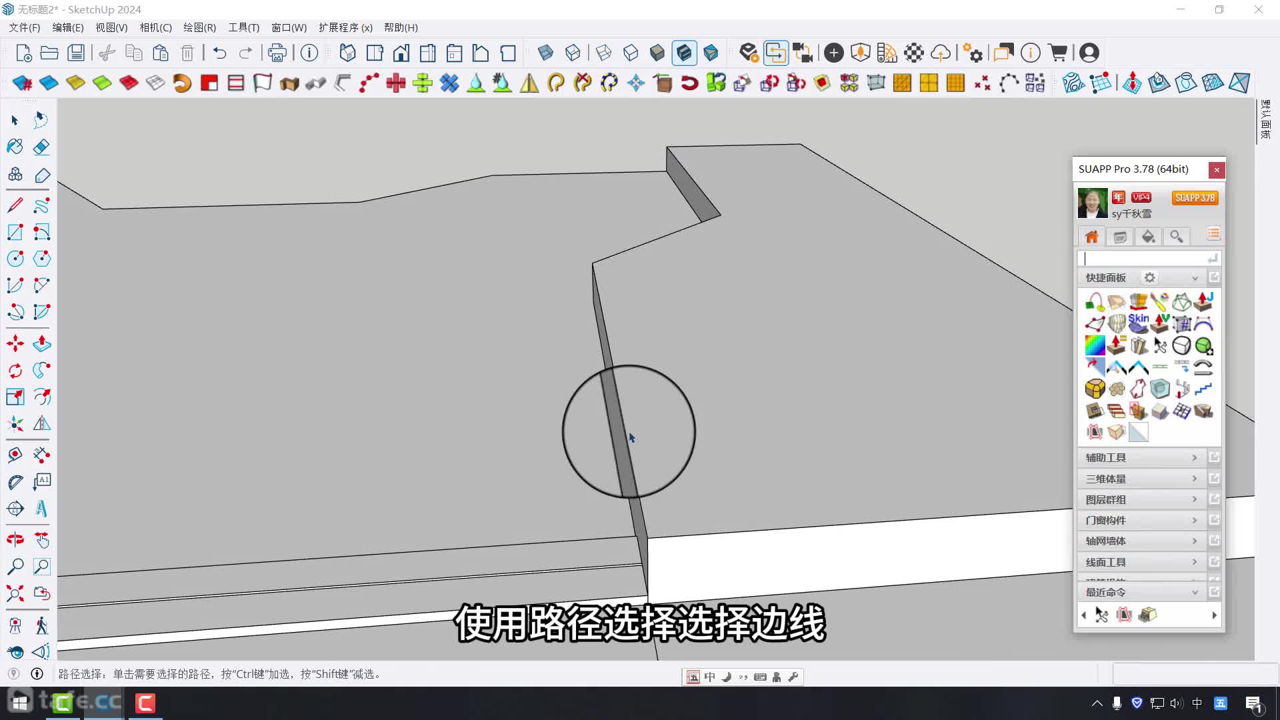Expand the 辅助工具 section in SUAPP

[x=1141, y=457]
